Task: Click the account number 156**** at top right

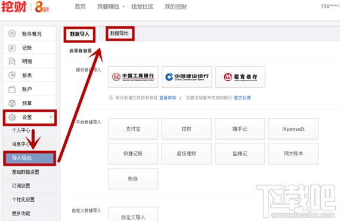Action: tap(330, 7)
